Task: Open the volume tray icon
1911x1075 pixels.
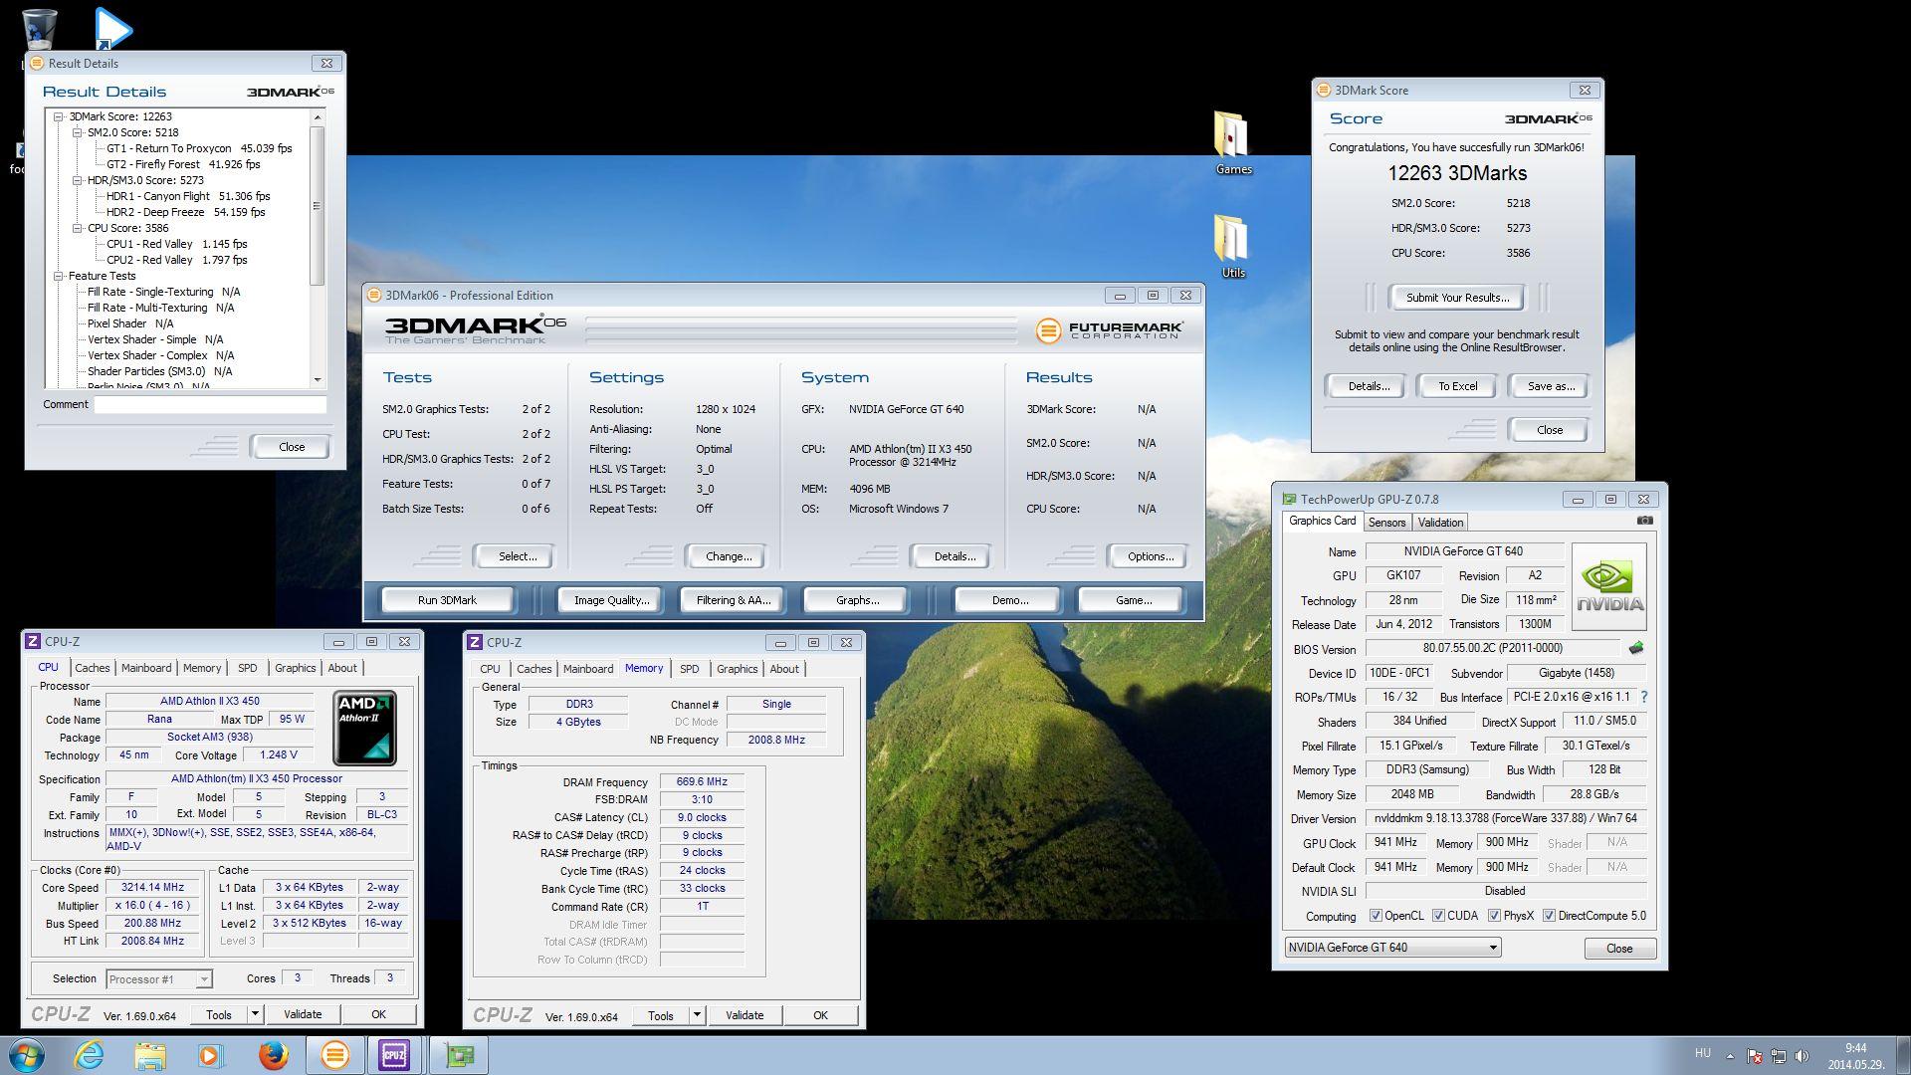Action: coord(1803,1056)
